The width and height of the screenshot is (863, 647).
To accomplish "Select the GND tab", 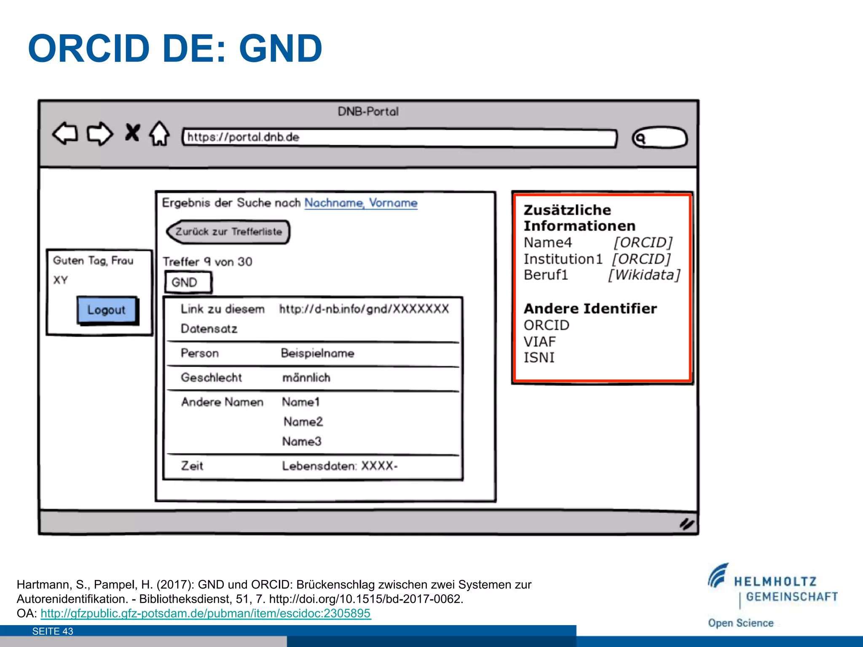I will click(x=188, y=282).
